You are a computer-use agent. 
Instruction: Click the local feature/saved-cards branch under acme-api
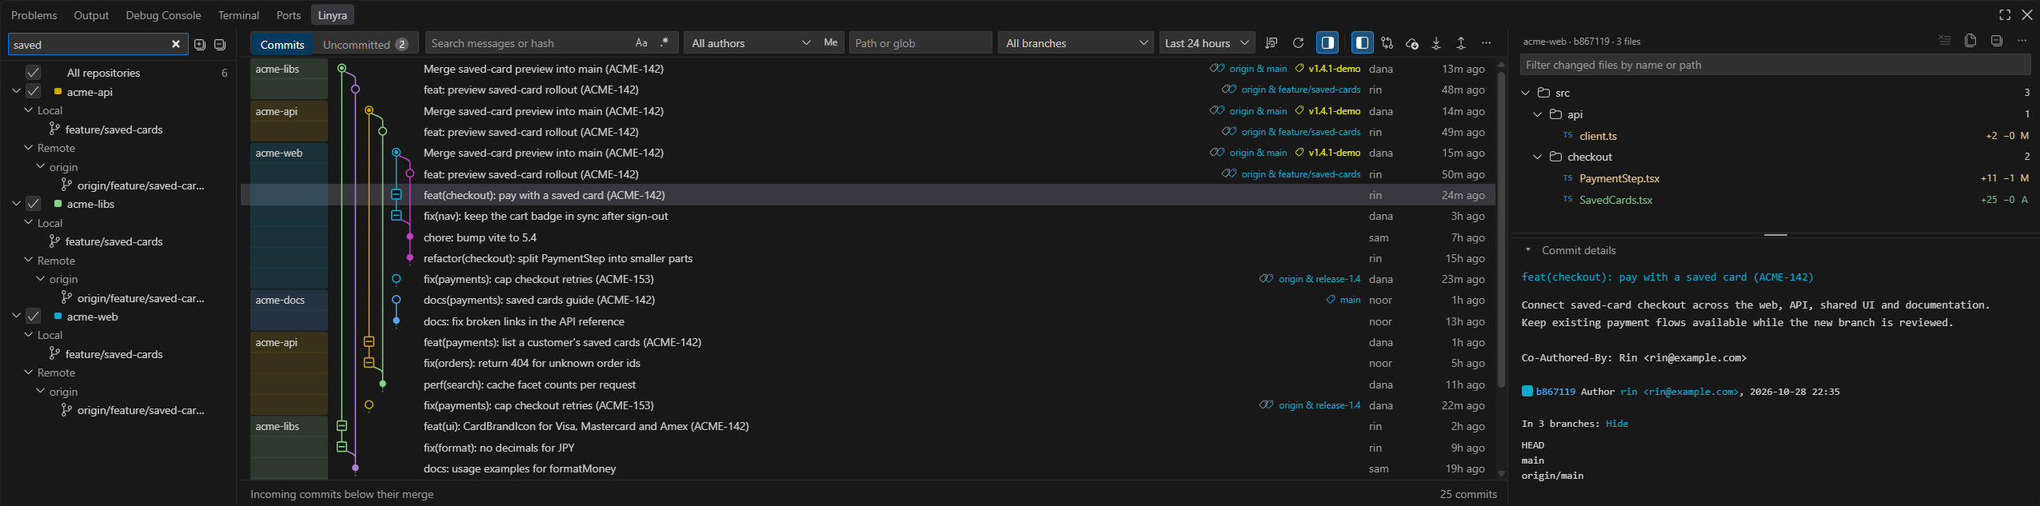click(114, 129)
